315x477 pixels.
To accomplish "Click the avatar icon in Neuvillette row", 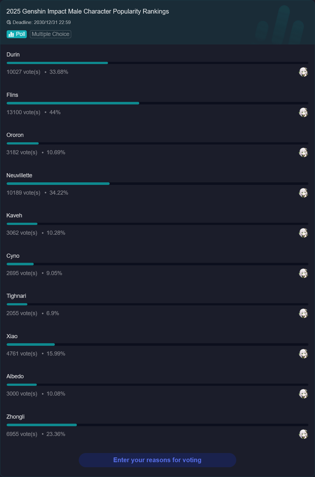I will (x=303, y=193).
